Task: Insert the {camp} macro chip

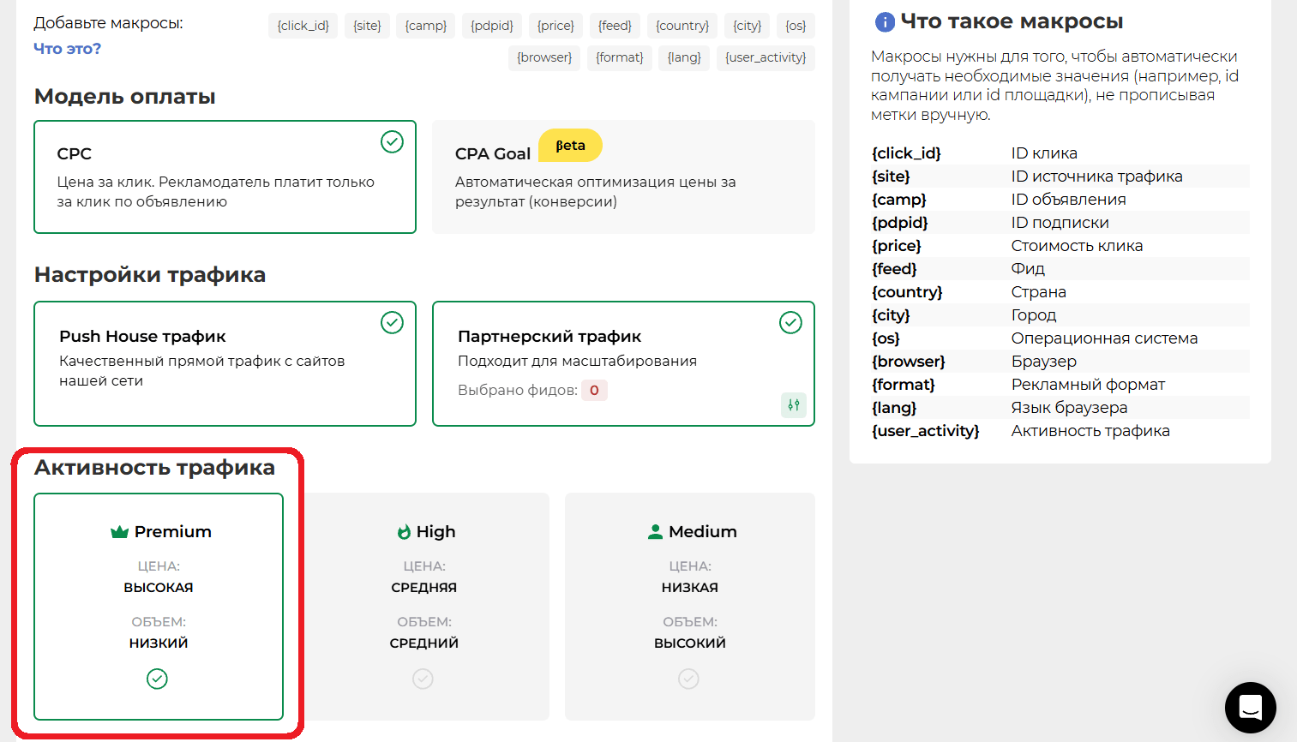Action: pos(425,26)
